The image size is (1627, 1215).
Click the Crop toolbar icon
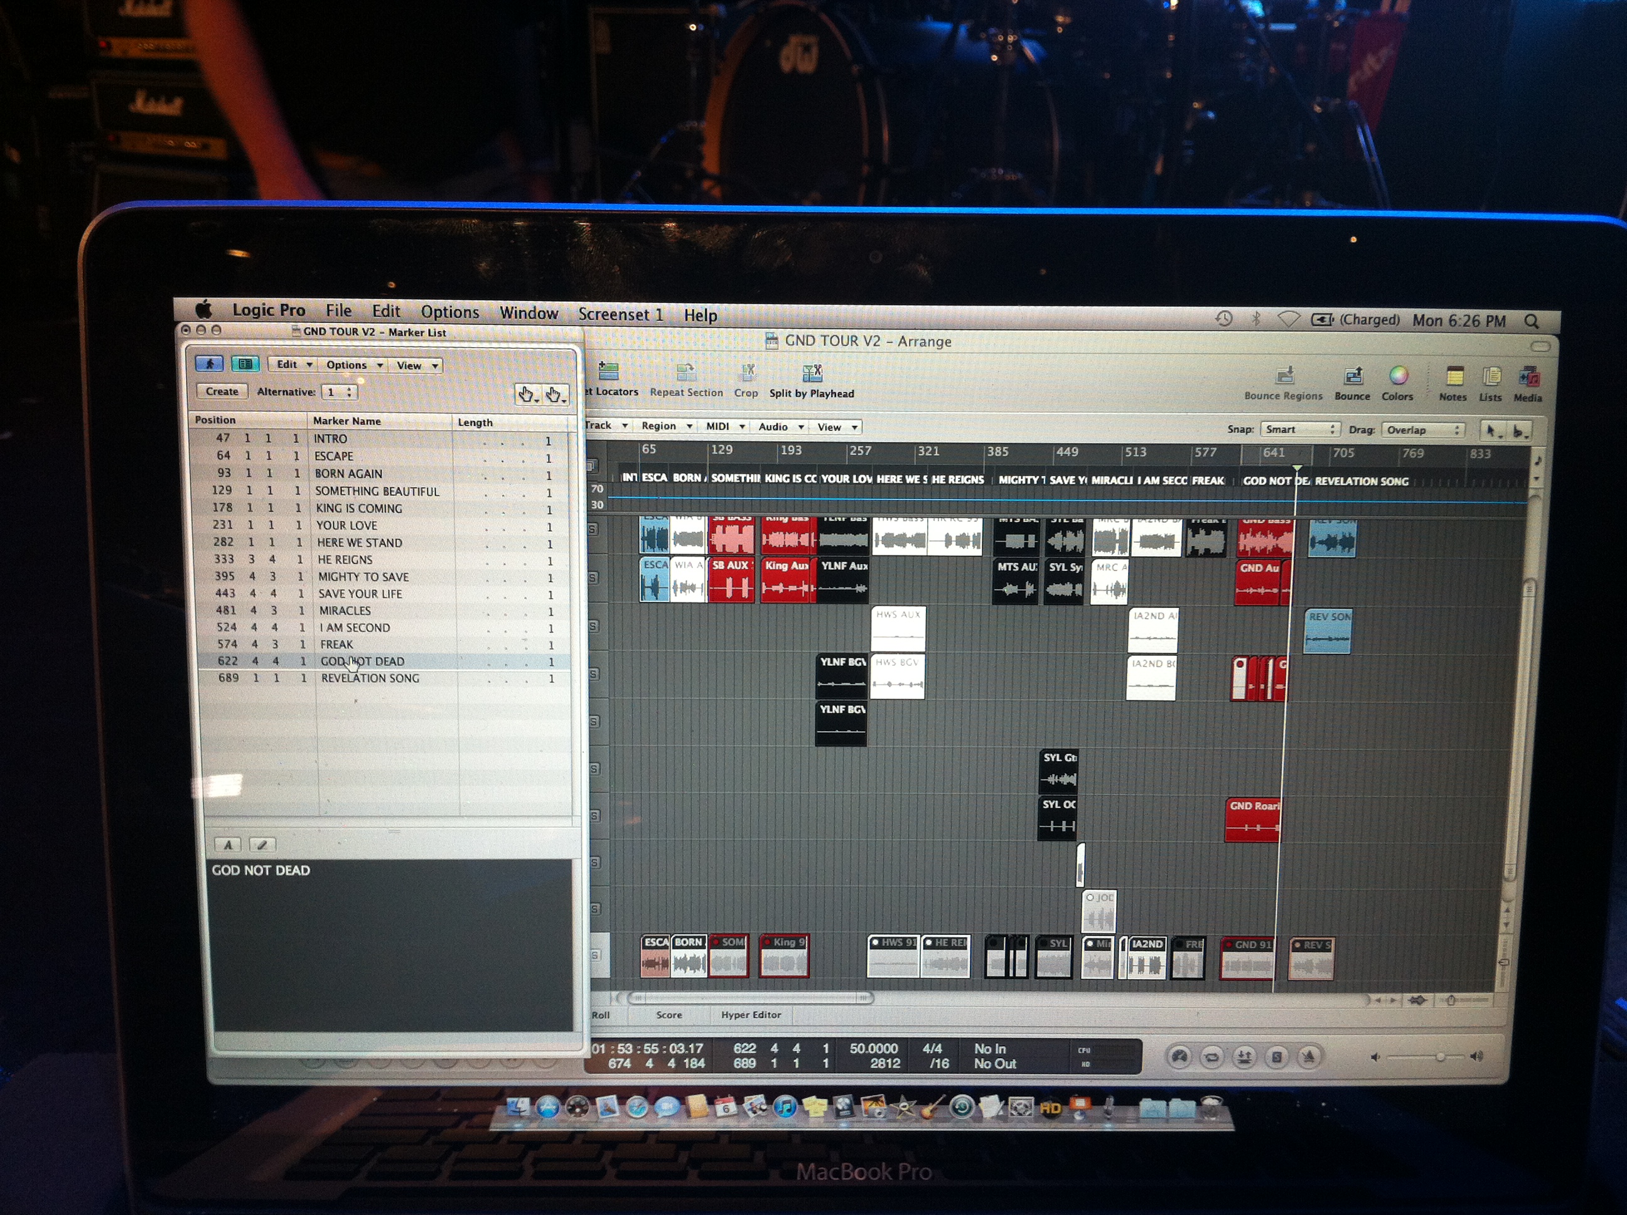pyautogui.click(x=748, y=373)
